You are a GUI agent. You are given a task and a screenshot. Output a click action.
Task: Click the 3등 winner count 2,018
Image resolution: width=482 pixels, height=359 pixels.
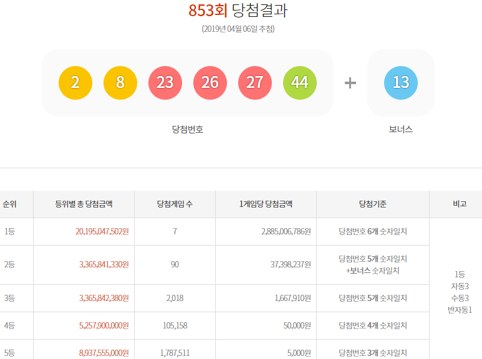[175, 298]
